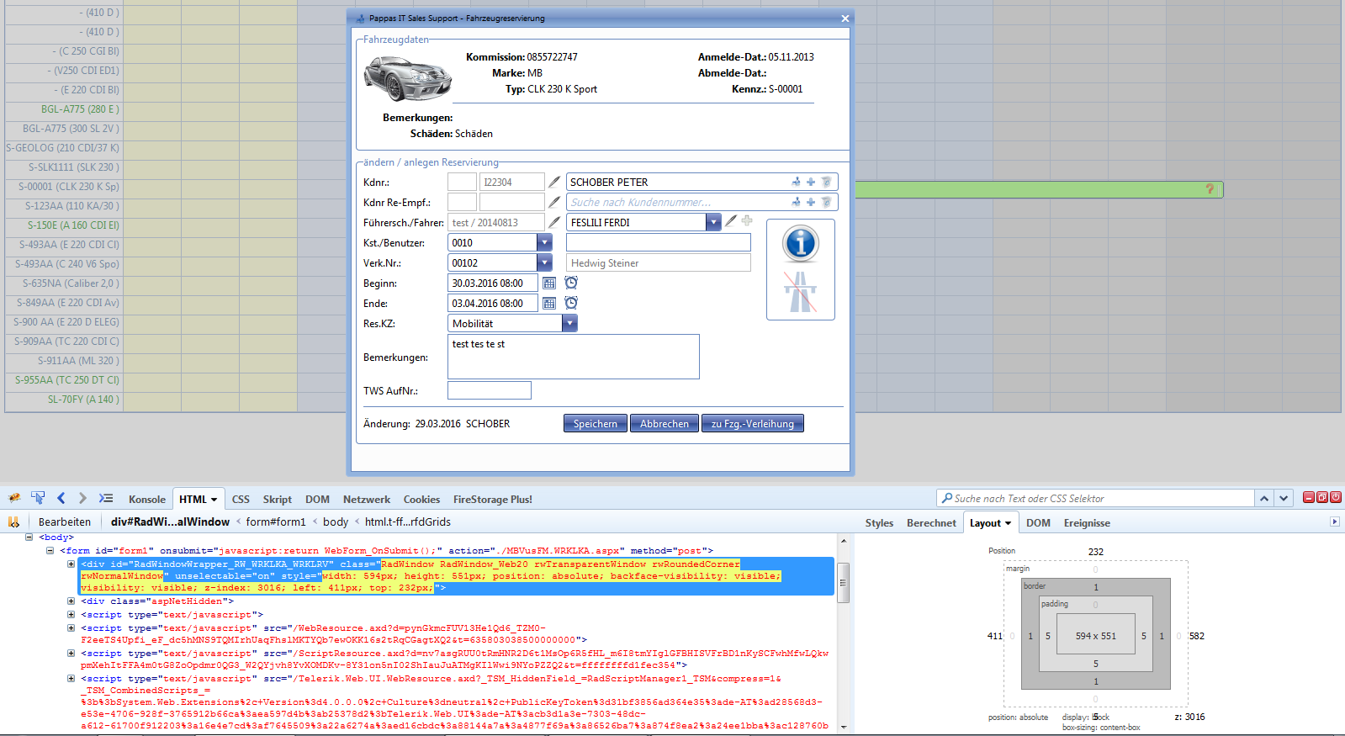Viewport: 1345px width, 736px height.
Task: Switch to the Konsole tab
Action: (x=147, y=499)
